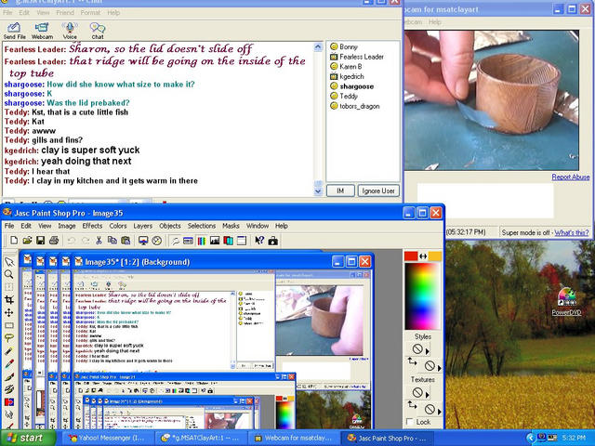Open a file via the folder toolbar icon
Screen dimensions: 595x446
[x=27, y=241]
